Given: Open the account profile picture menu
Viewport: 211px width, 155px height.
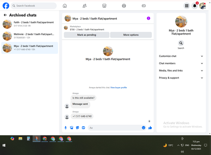Looking at the screenshot, I should [203, 6].
